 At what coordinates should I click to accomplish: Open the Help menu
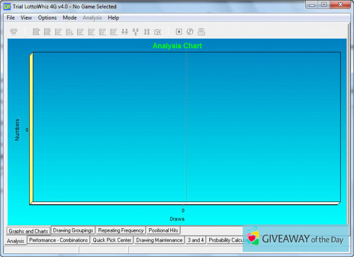[113, 17]
